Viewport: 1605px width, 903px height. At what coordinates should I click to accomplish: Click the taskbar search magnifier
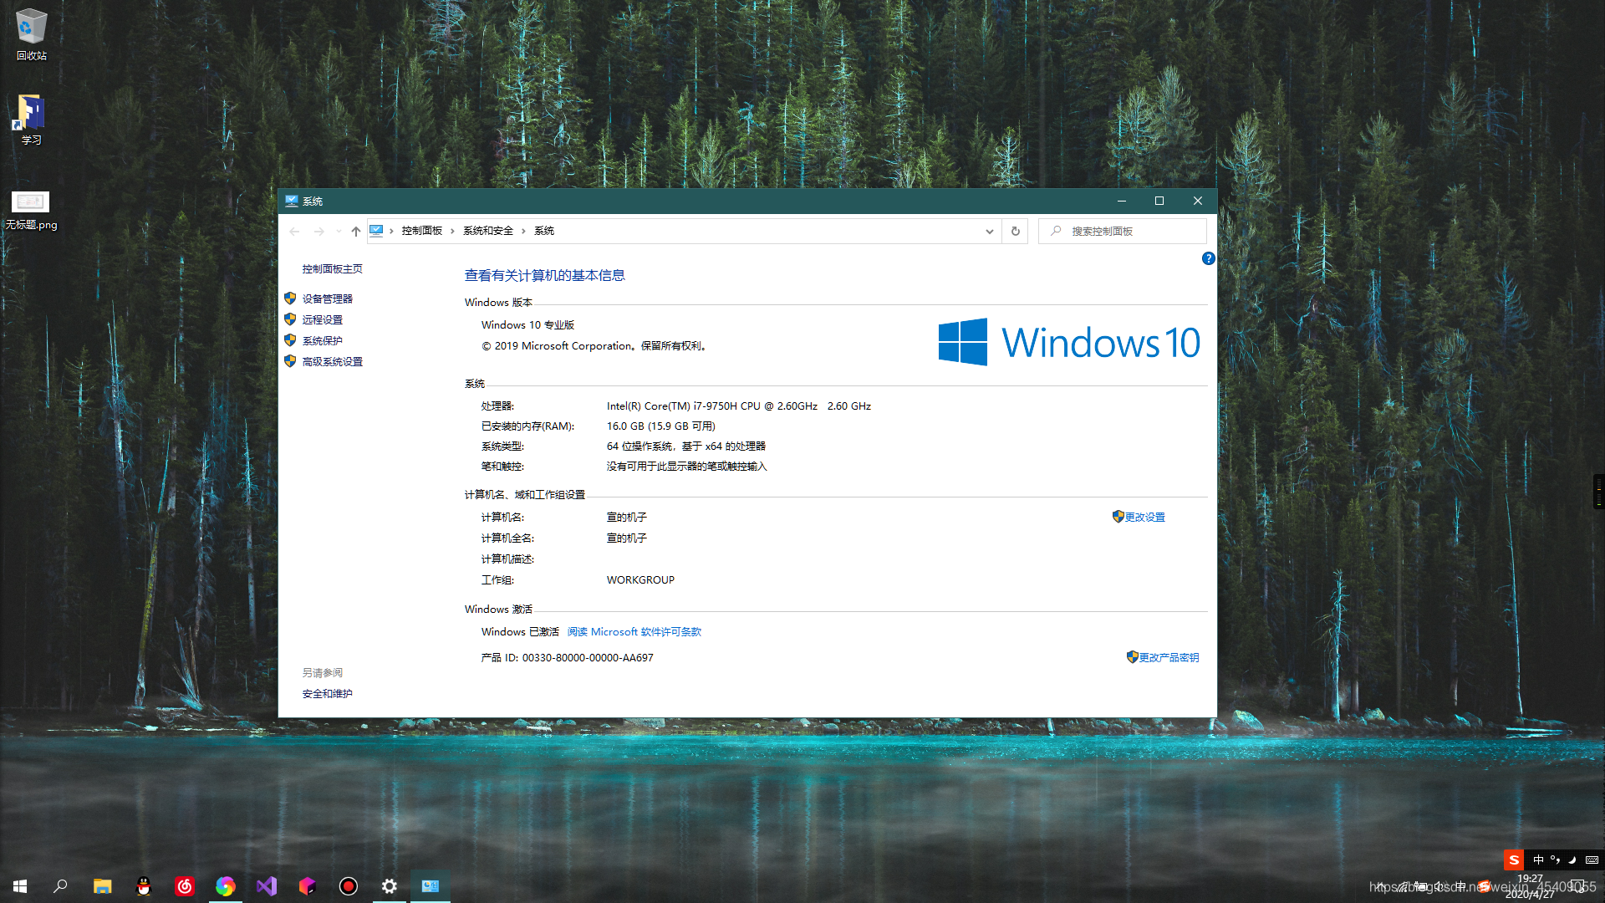click(60, 885)
